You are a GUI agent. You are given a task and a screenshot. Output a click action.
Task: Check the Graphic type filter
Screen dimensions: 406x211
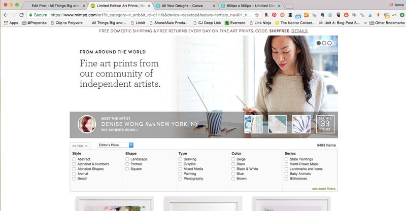[180, 164]
